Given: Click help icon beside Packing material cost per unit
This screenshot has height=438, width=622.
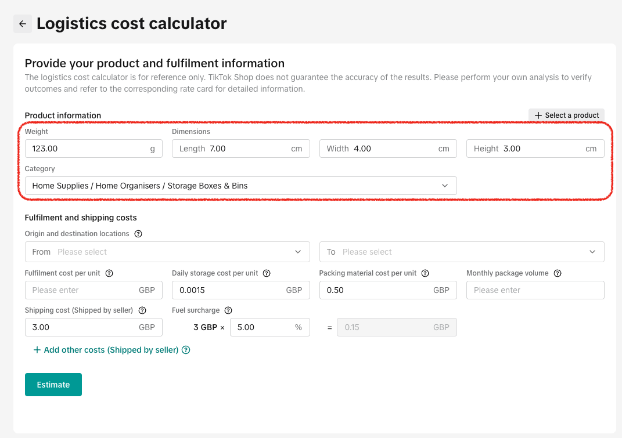Looking at the screenshot, I should tap(425, 273).
